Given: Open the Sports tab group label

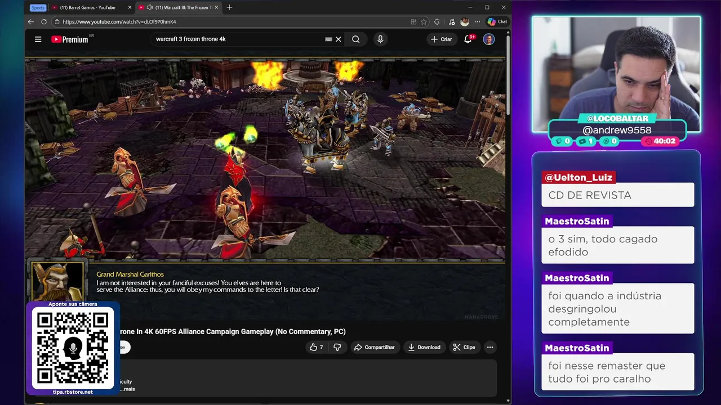Looking at the screenshot, I should [38, 7].
